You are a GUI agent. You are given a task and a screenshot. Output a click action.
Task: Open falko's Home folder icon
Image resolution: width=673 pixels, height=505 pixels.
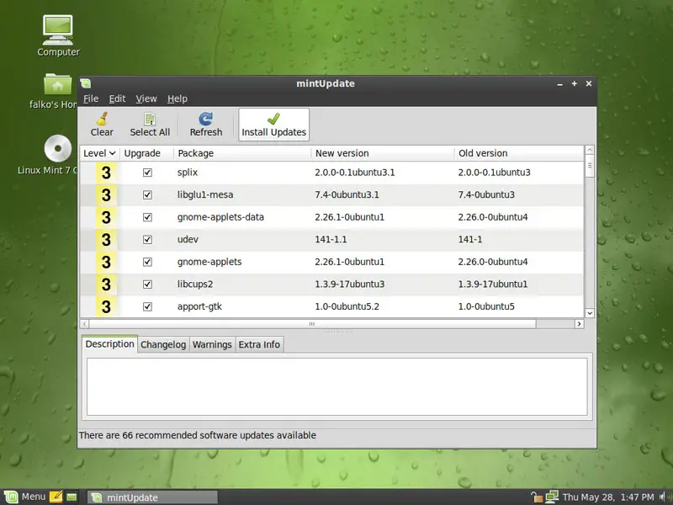(x=58, y=84)
